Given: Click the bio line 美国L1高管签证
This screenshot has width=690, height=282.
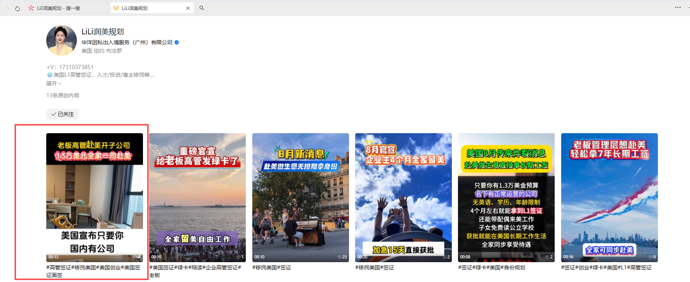Looking at the screenshot, I should click(x=100, y=75).
